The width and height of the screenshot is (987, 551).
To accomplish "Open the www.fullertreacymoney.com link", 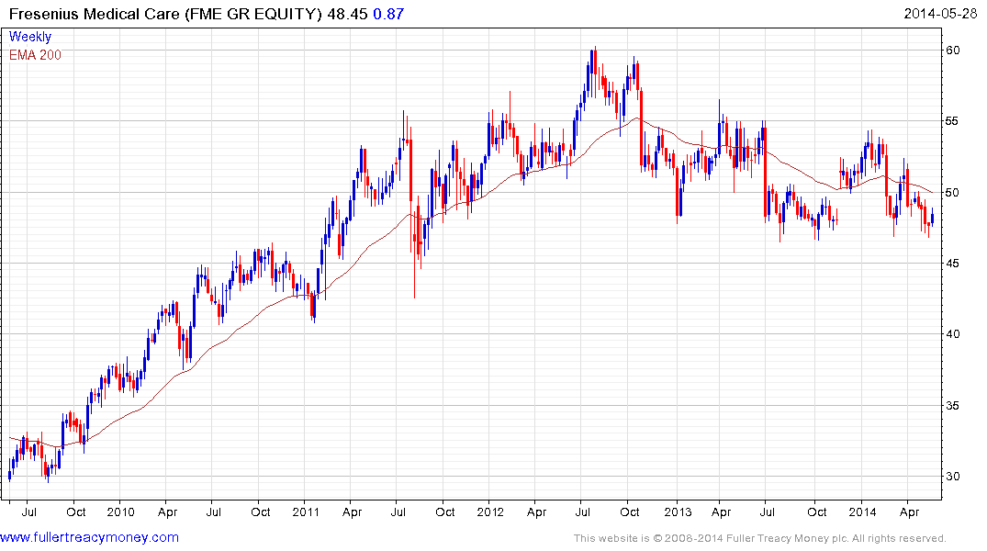I will pyautogui.click(x=89, y=537).
